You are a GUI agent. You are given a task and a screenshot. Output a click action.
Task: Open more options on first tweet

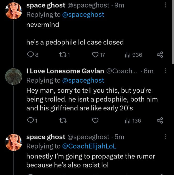166,5
